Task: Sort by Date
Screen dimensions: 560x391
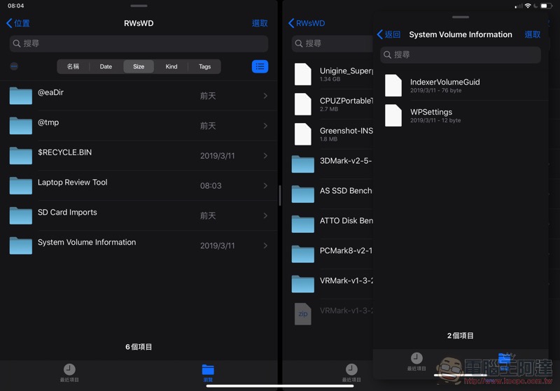Action: [x=106, y=66]
